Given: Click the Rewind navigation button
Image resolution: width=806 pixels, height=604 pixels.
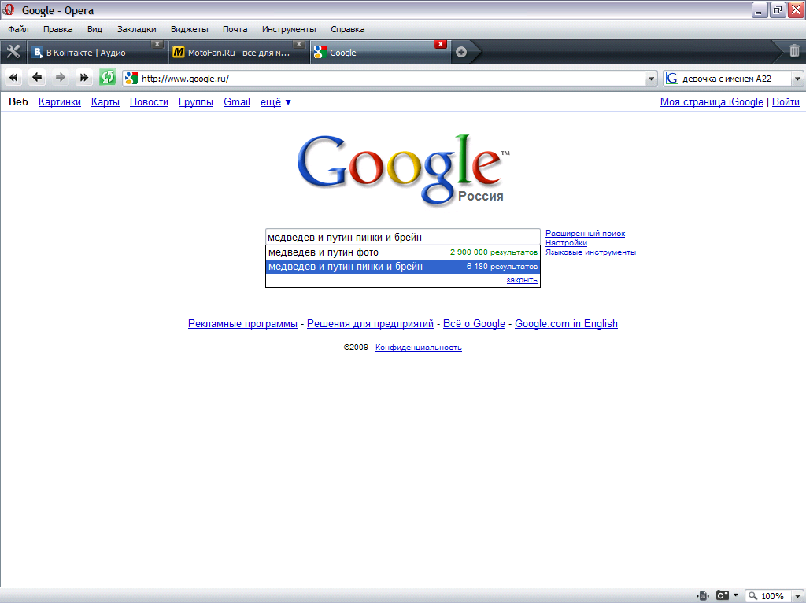Looking at the screenshot, I should coord(13,78).
